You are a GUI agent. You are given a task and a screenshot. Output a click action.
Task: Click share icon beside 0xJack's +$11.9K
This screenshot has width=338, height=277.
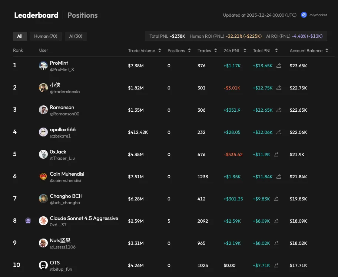point(276,155)
